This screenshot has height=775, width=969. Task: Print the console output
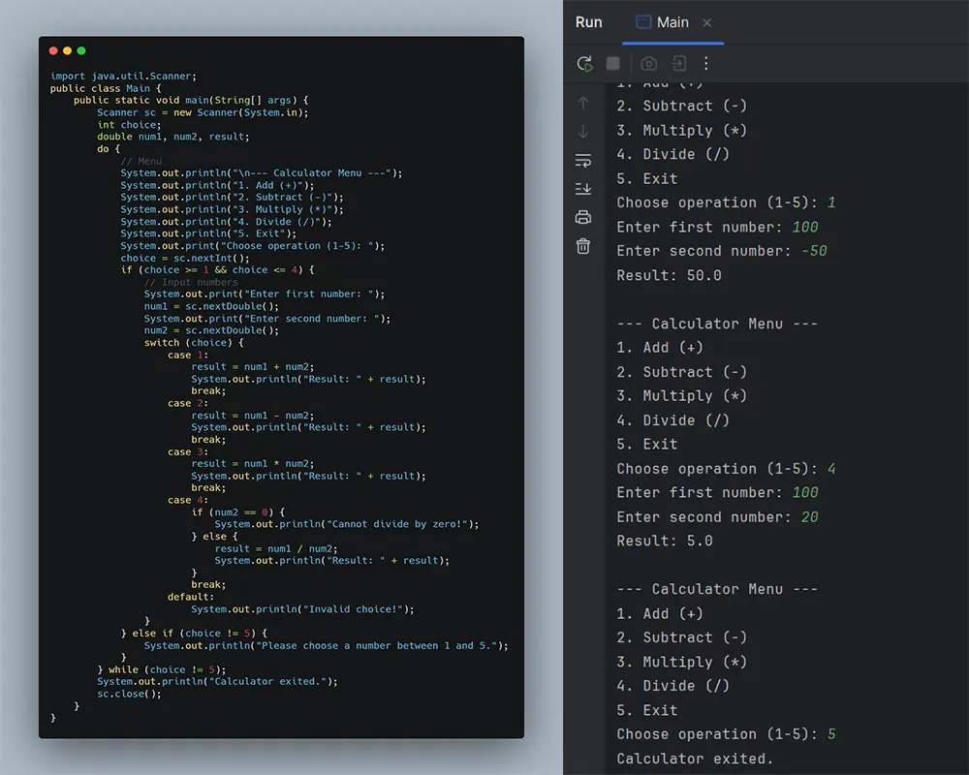[x=582, y=218]
